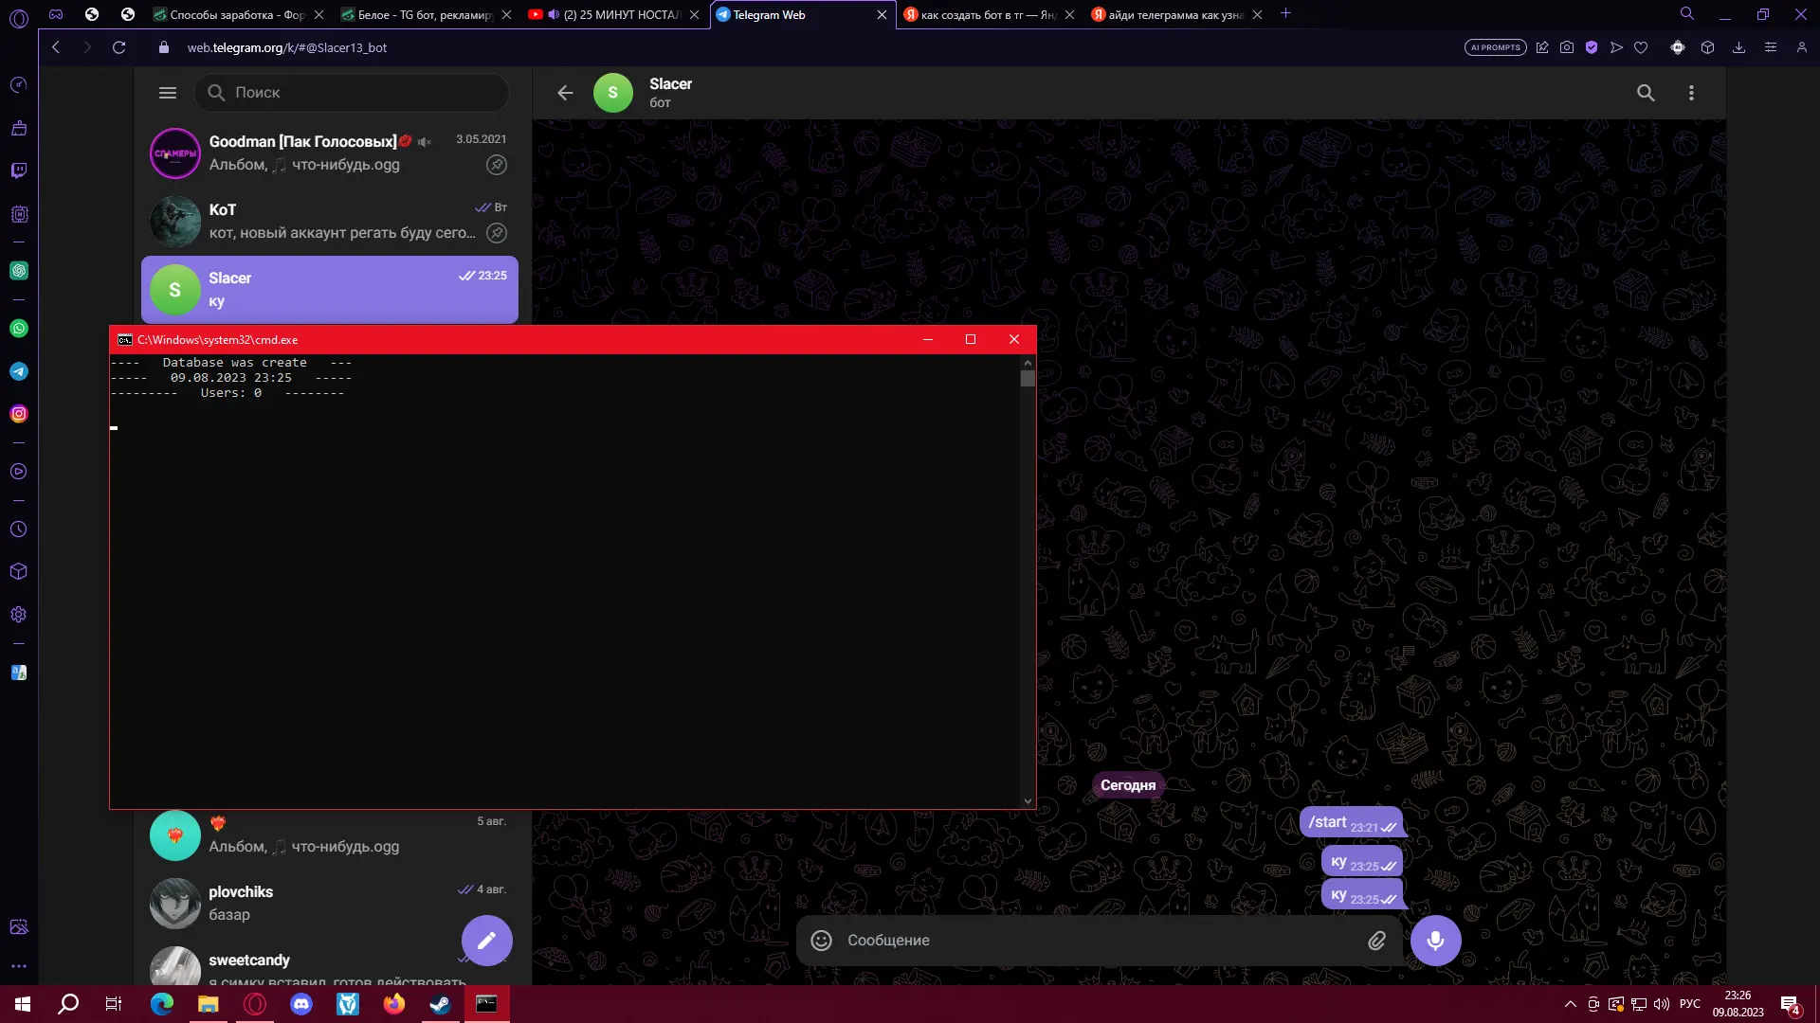Open Discord from taskbar

point(301,1004)
